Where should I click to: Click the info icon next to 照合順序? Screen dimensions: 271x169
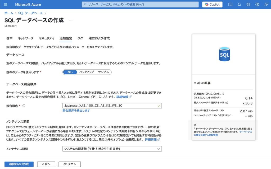point(24,106)
